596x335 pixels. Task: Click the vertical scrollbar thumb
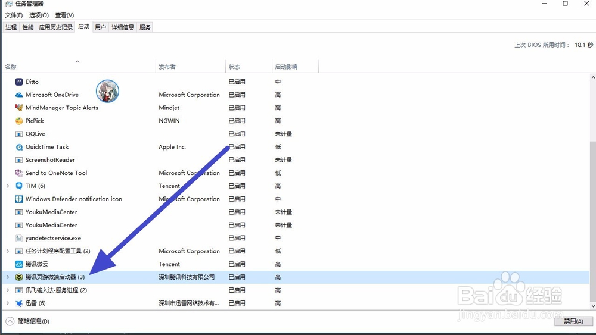point(593,220)
